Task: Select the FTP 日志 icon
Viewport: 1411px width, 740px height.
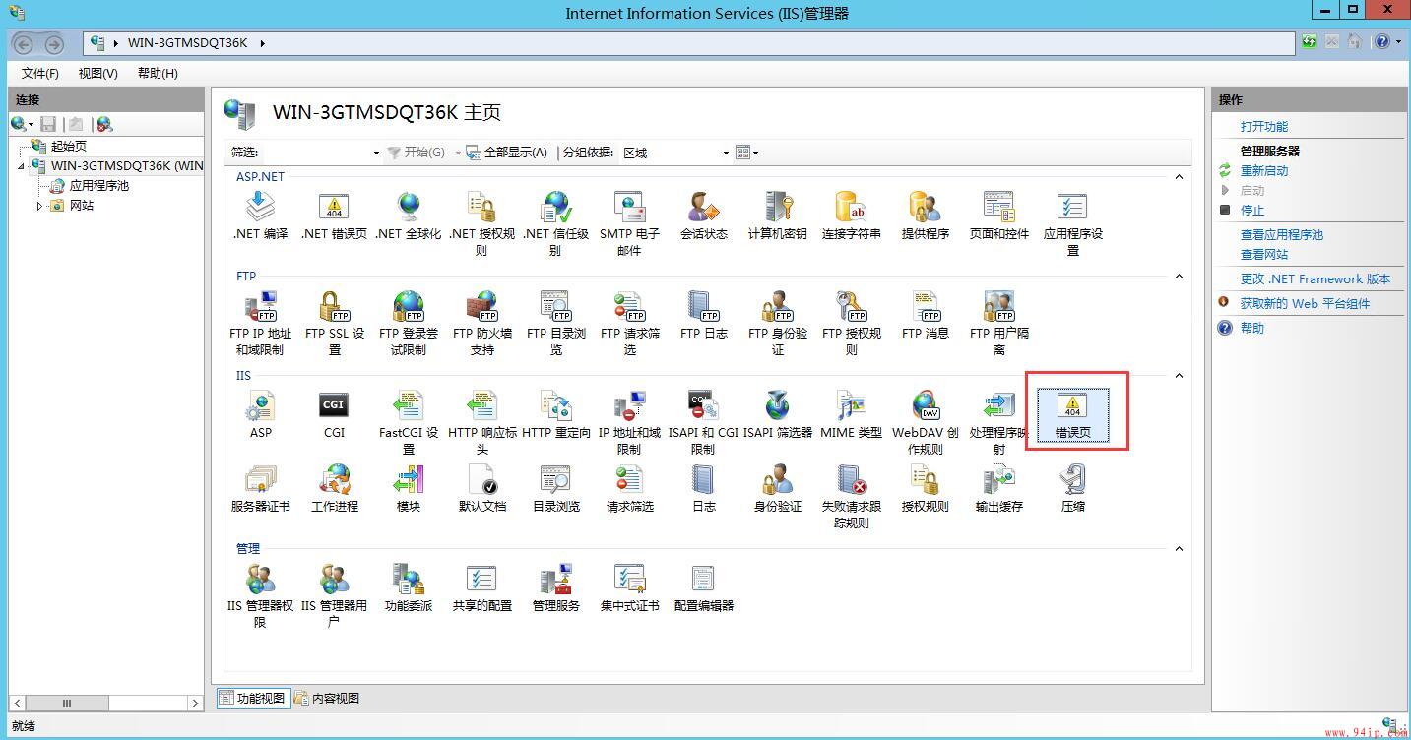Action: (703, 315)
